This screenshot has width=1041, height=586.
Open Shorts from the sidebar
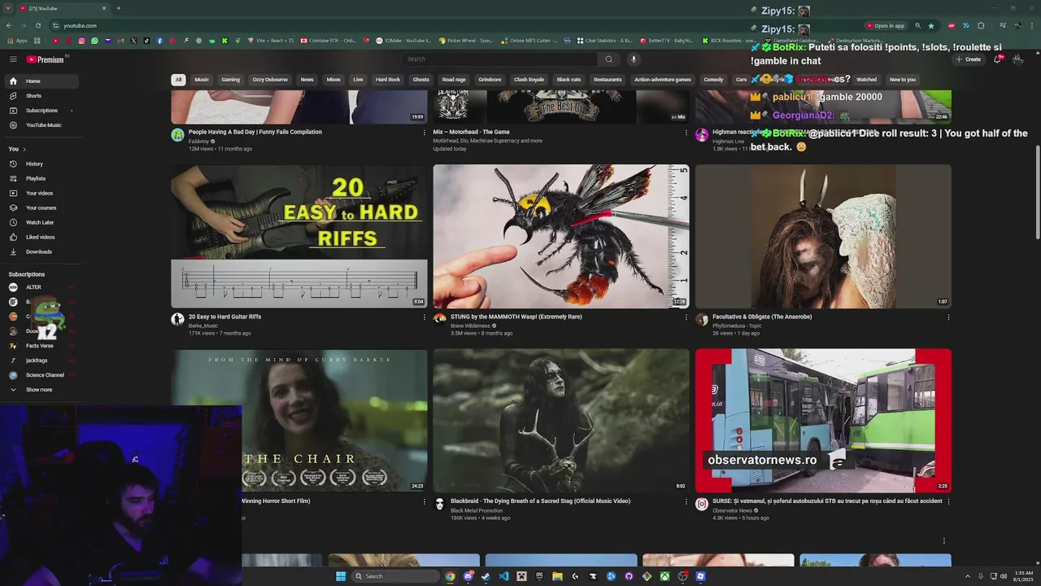coord(41,96)
